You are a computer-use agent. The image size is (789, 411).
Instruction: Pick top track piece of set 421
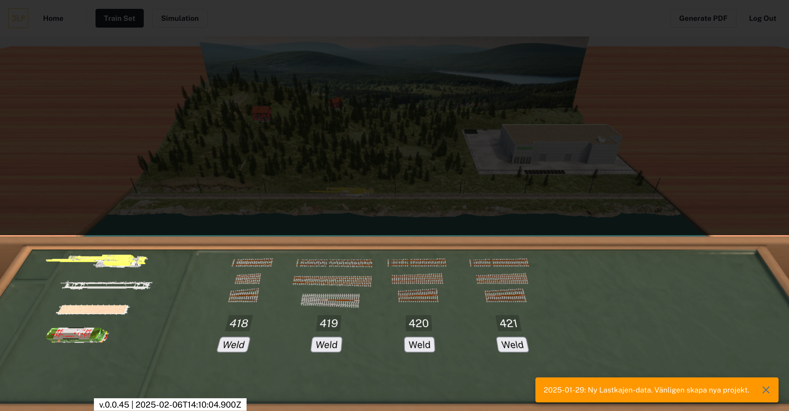click(499, 263)
